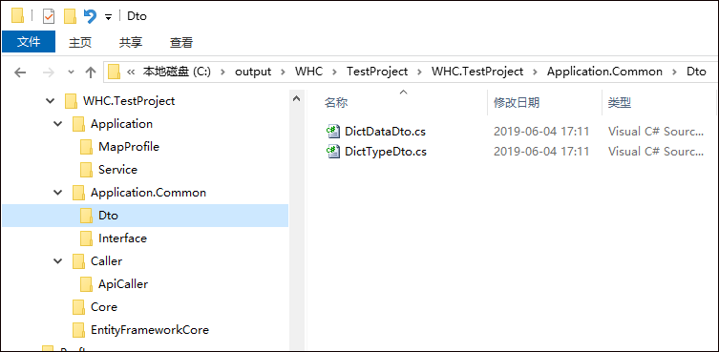Viewport: 719px width, 352px height.
Task: Open the 文件 menu tab
Action: coord(29,42)
